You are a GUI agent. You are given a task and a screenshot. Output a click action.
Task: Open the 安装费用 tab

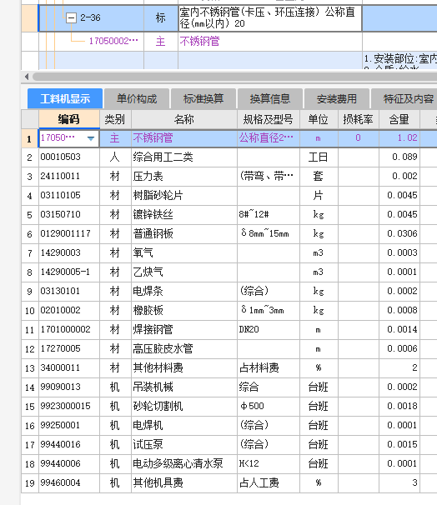tap(336, 99)
